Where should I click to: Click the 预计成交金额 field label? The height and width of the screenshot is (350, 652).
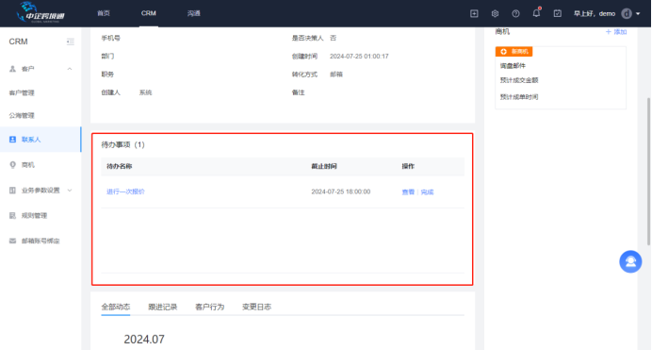pyautogui.click(x=519, y=80)
